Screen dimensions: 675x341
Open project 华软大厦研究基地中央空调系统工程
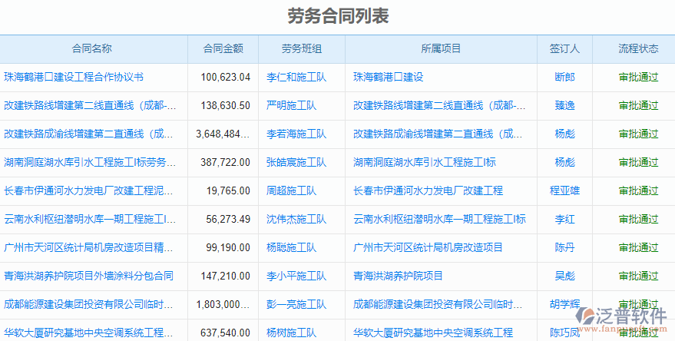coord(433,333)
